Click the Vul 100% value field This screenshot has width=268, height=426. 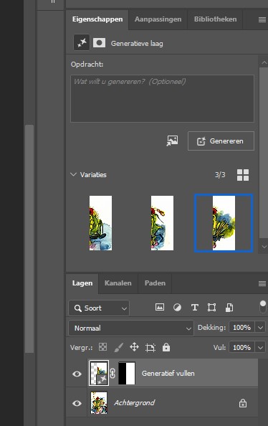(x=241, y=348)
